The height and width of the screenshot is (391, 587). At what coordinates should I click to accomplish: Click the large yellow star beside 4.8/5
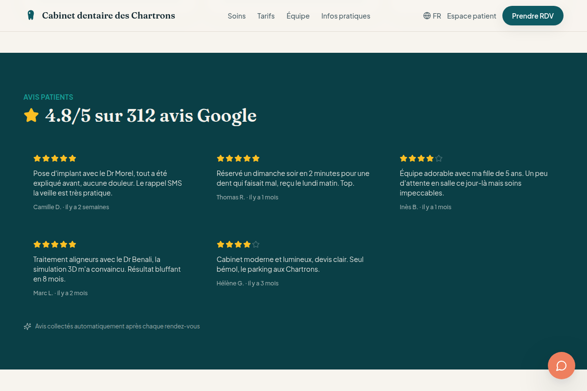tap(31, 115)
